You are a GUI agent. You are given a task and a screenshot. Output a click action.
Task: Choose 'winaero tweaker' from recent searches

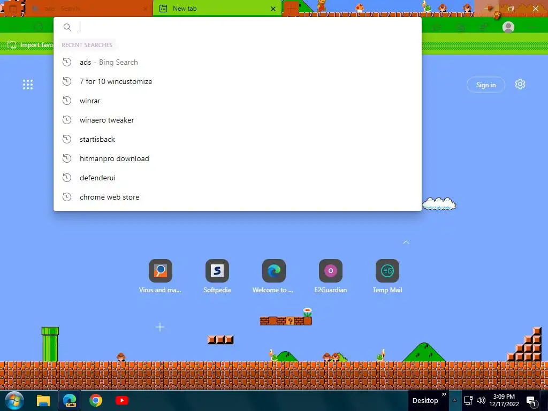click(237, 120)
